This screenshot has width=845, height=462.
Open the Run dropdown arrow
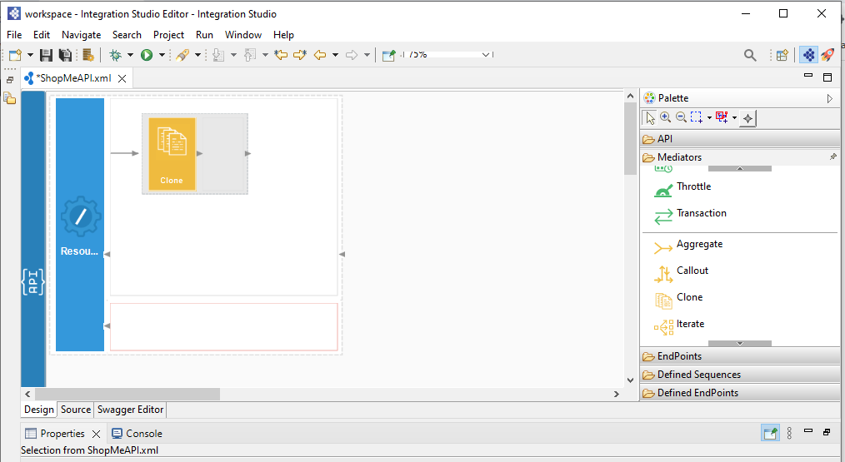(161, 55)
